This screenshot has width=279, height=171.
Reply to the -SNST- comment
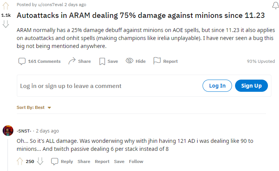coord(62,161)
